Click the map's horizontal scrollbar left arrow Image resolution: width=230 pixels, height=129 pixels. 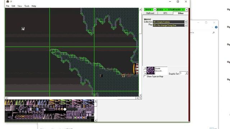6,98
